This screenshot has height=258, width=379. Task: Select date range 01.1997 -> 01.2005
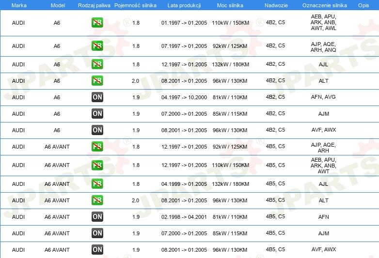[x=184, y=23]
